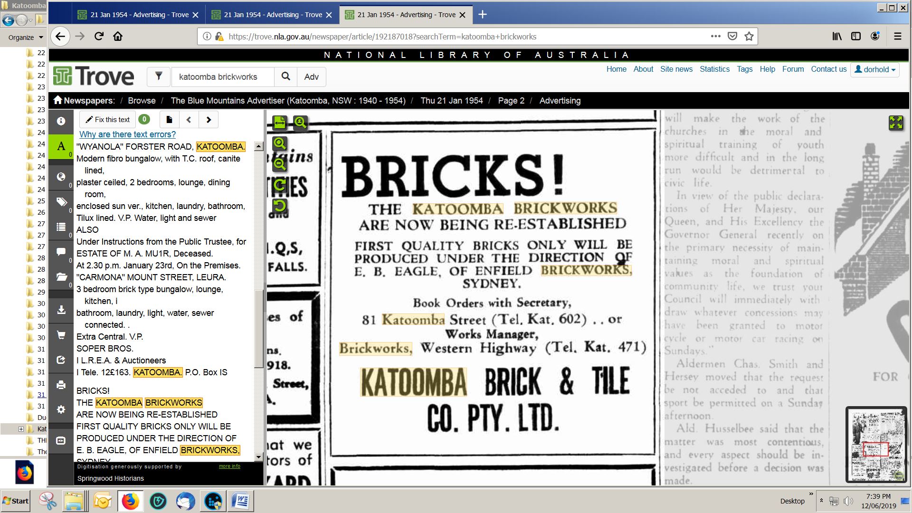Image resolution: width=912 pixels, height=513 pixels.
Task: Click text panel scroll-up arrow
Action: (259, 146)
